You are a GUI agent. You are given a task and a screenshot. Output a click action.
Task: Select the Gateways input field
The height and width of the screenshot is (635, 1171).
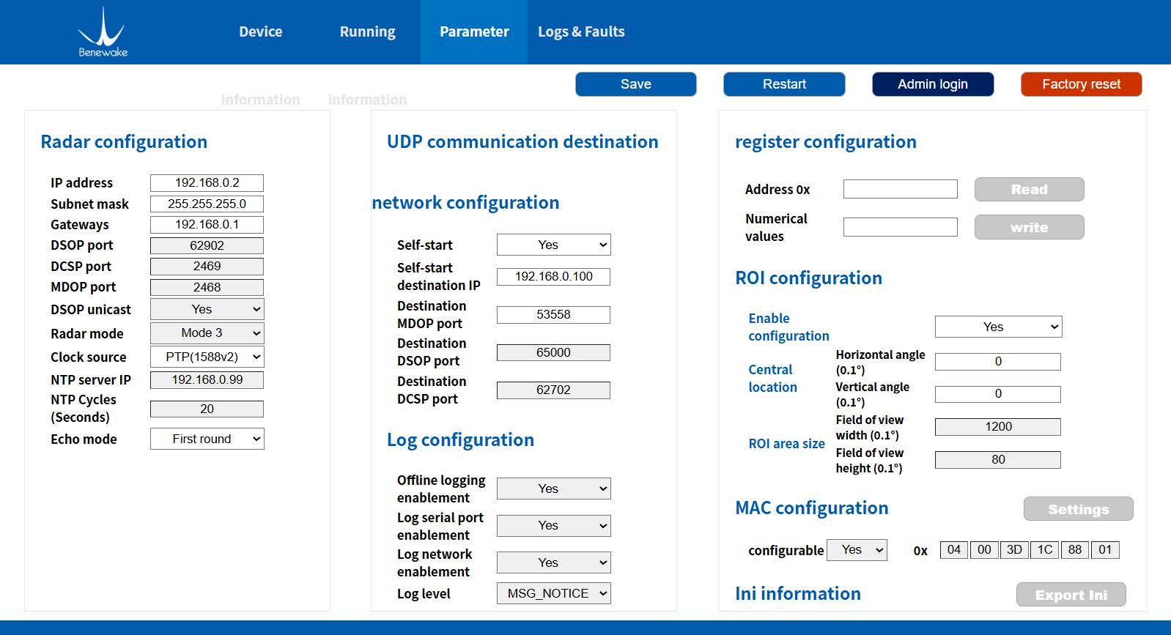pos(207,225)
